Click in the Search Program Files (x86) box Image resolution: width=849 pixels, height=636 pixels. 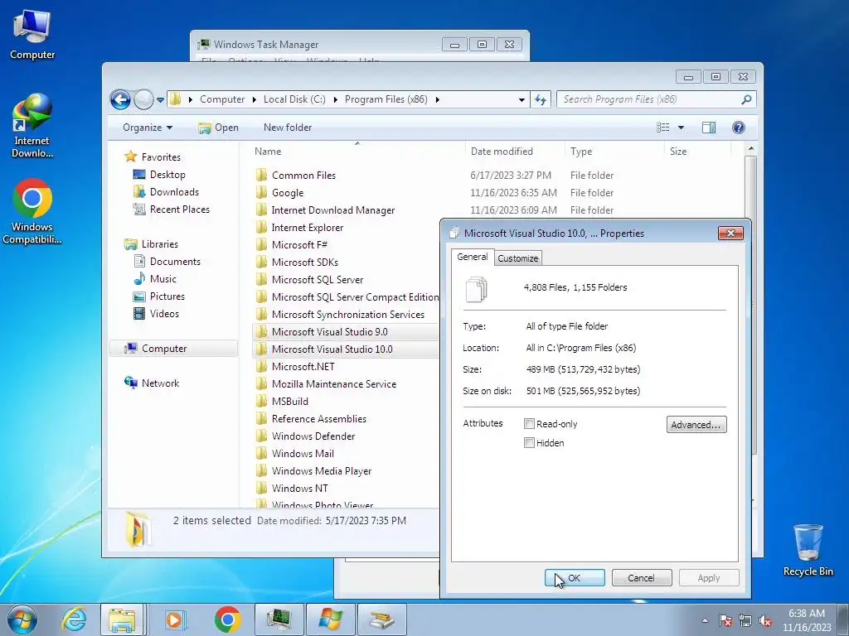648,99
